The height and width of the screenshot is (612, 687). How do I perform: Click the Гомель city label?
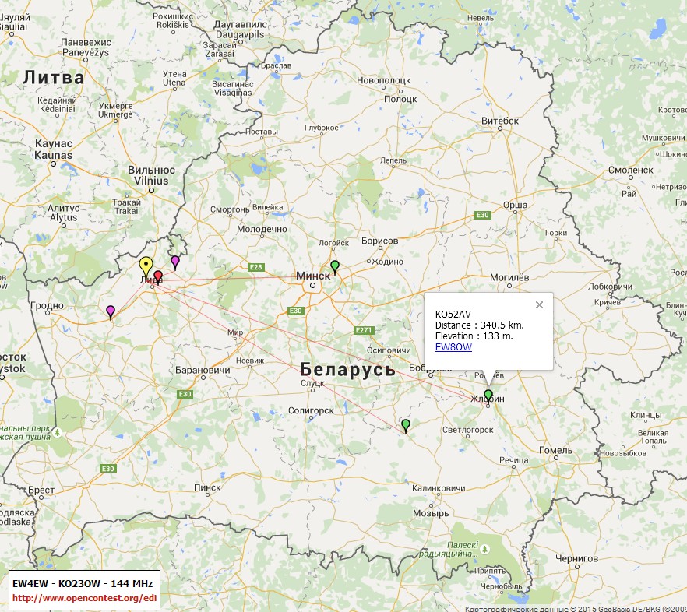tap(555, 450)
